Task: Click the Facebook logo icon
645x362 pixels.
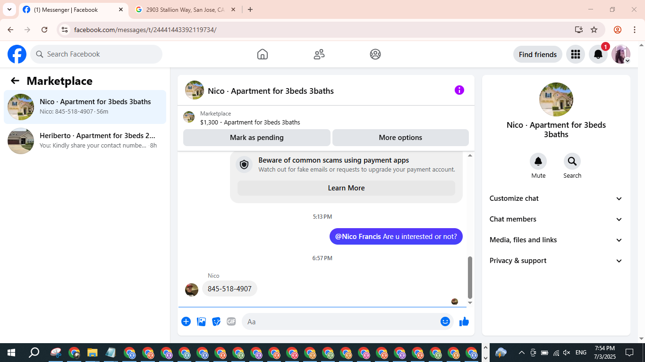Action: click(17, 54)
